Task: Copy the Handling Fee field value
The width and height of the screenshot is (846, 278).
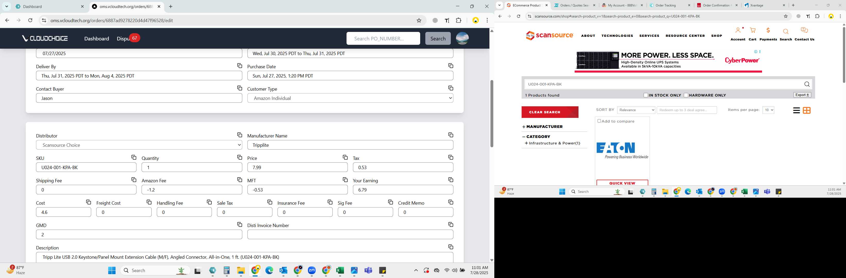Action: (209, 202)
